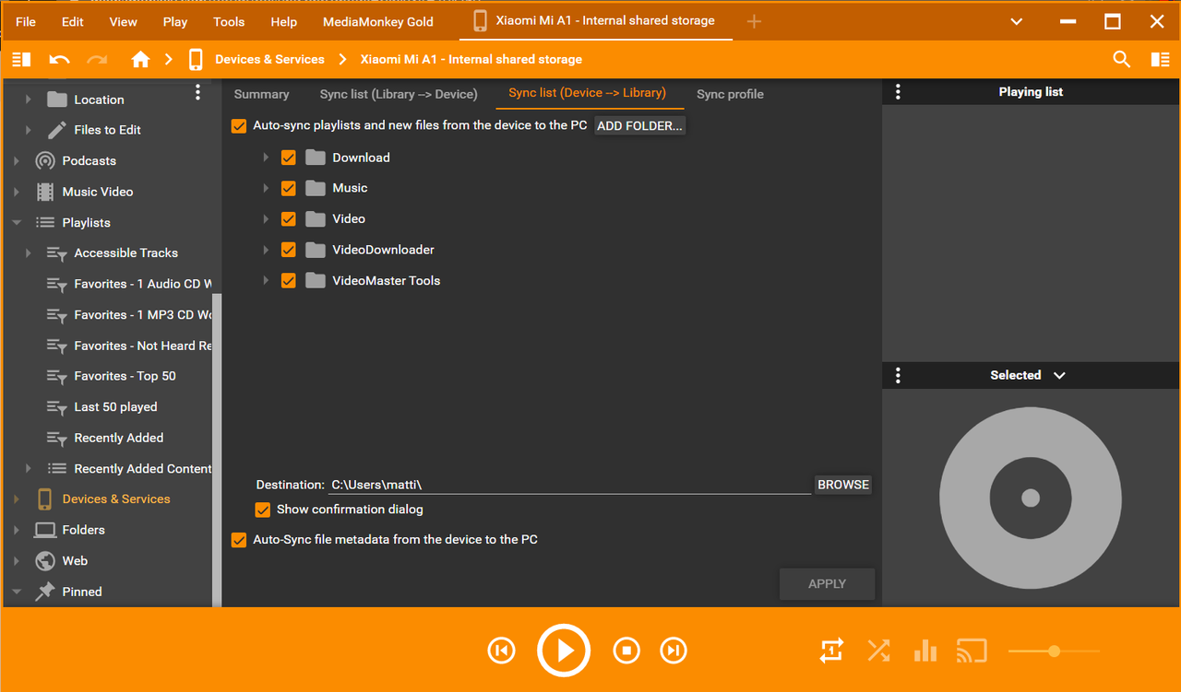Click the phone device icon in breadcrumb
Image resolution: width=1181 pixels, height=692 pixels.
click(196, 59)
